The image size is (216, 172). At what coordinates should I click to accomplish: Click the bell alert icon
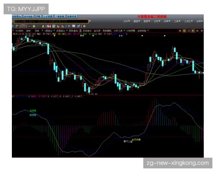point(43,26)
